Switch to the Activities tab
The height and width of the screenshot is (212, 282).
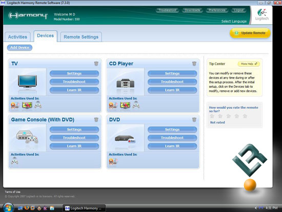[17, 37]
